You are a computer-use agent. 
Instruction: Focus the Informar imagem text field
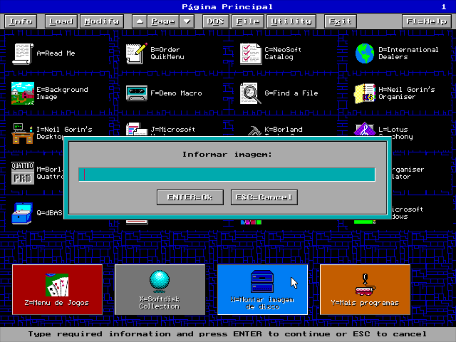click(227, 175)
